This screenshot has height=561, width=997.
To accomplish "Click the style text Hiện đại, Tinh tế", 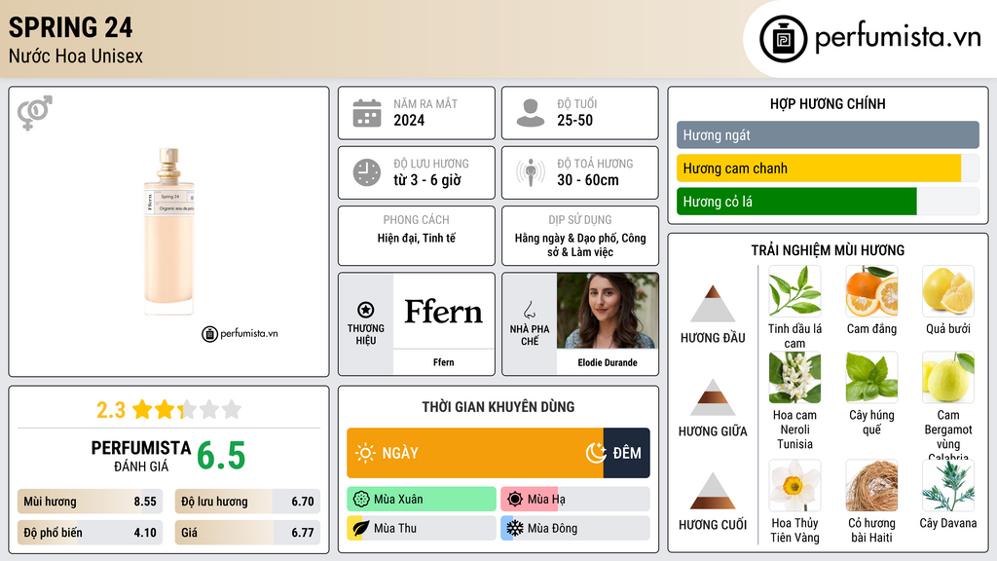I will [x=417, y=238].
